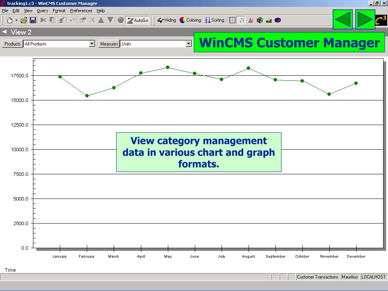Image resolution: width=388 pixels, height=291 pixels.
Task: Click the C3 logo in the toolbar
Action: (380, 20)
